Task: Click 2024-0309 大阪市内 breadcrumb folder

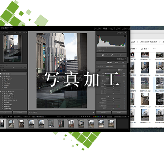Action: coord(149,42)
